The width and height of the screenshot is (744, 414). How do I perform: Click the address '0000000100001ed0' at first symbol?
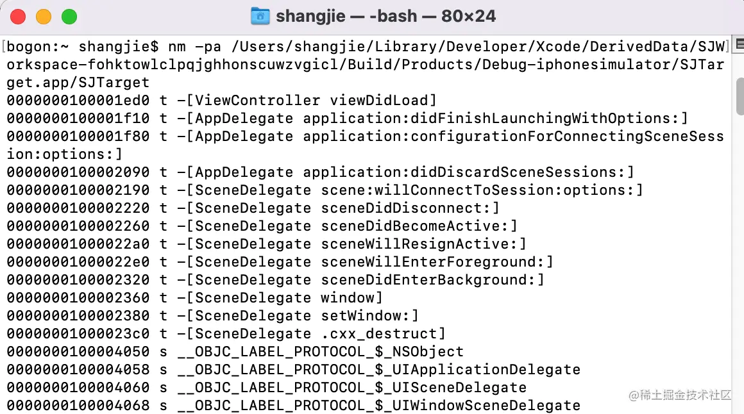point(78,101)
